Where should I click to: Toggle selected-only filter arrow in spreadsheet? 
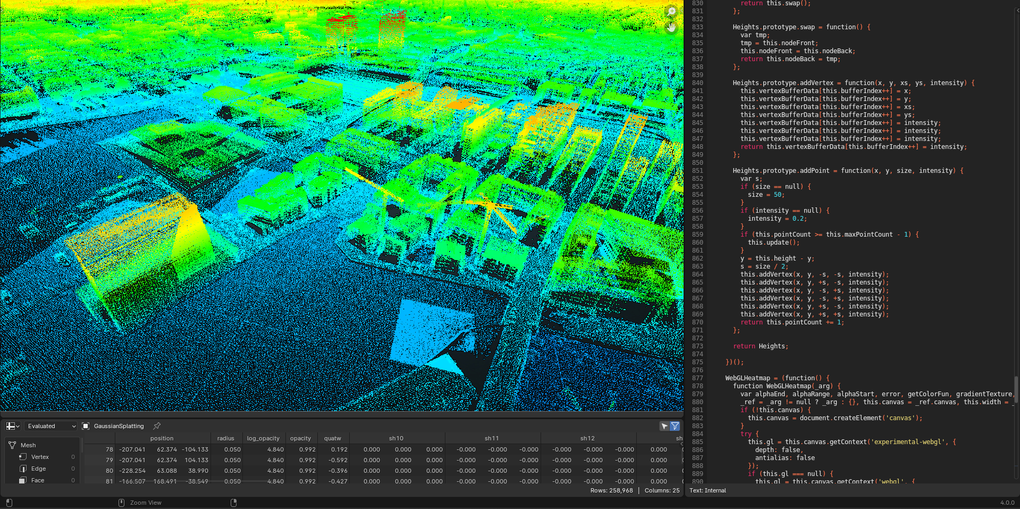tap(664, 426)
